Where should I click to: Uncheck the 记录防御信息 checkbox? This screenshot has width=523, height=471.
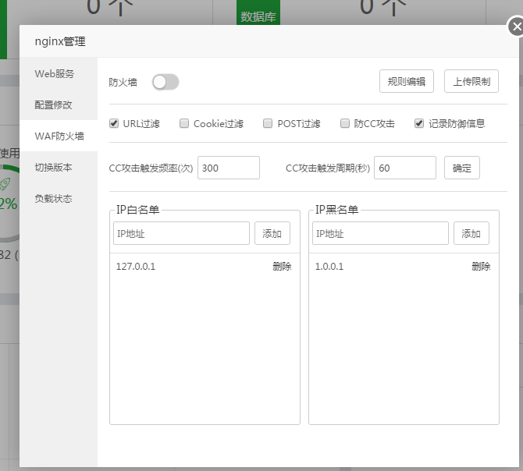tap(419, 123)
